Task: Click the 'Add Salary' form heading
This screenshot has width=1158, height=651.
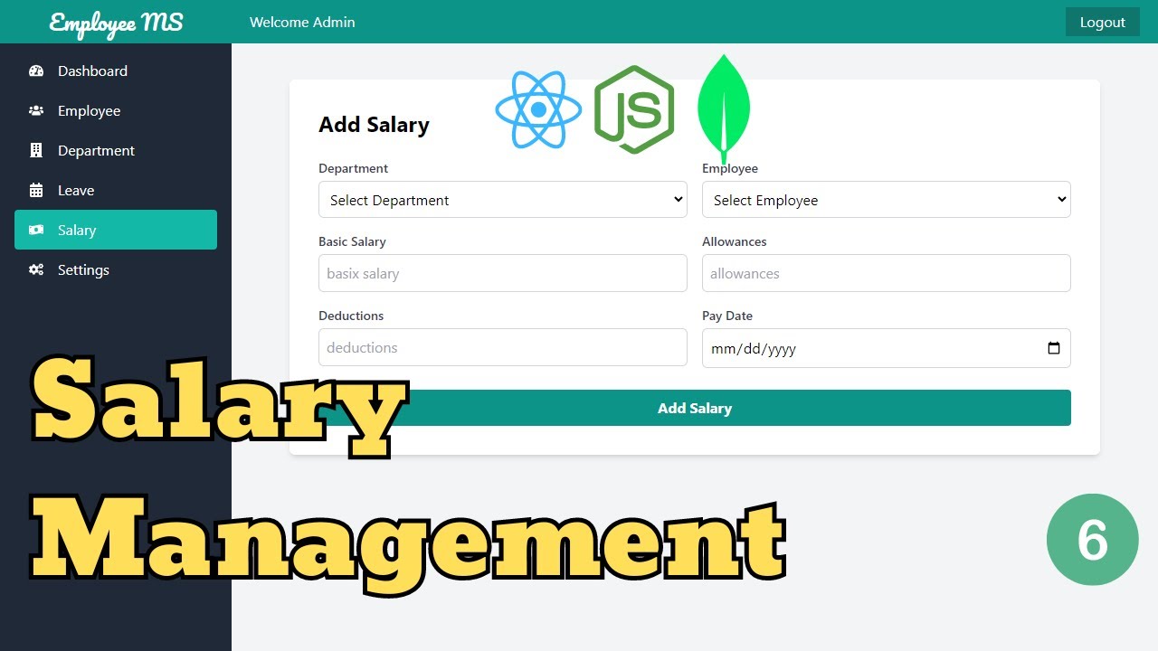Action: (374, 125)
